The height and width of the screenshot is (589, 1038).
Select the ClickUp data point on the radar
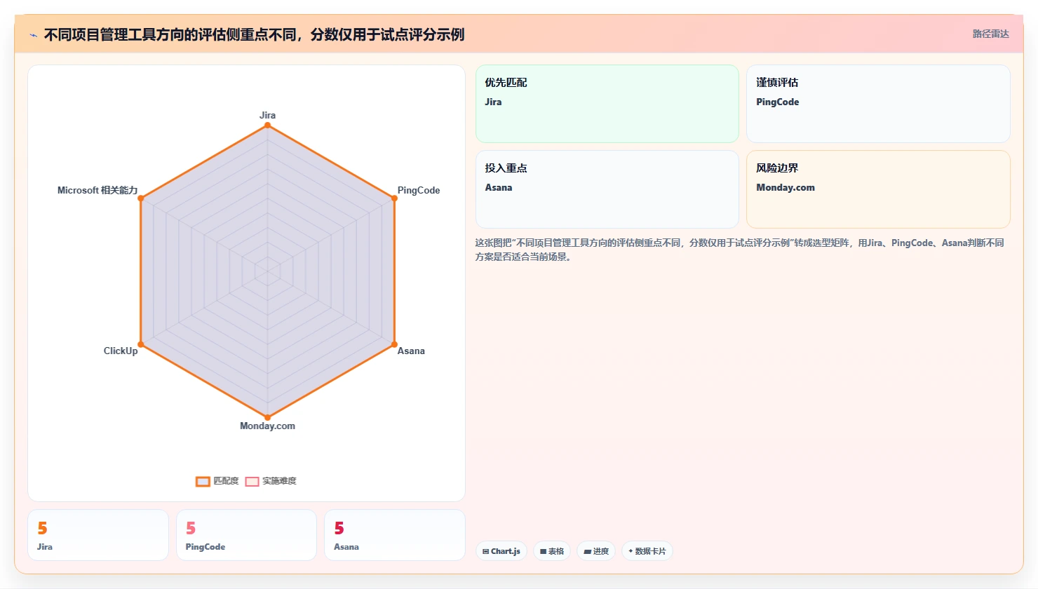pos(140,344)
